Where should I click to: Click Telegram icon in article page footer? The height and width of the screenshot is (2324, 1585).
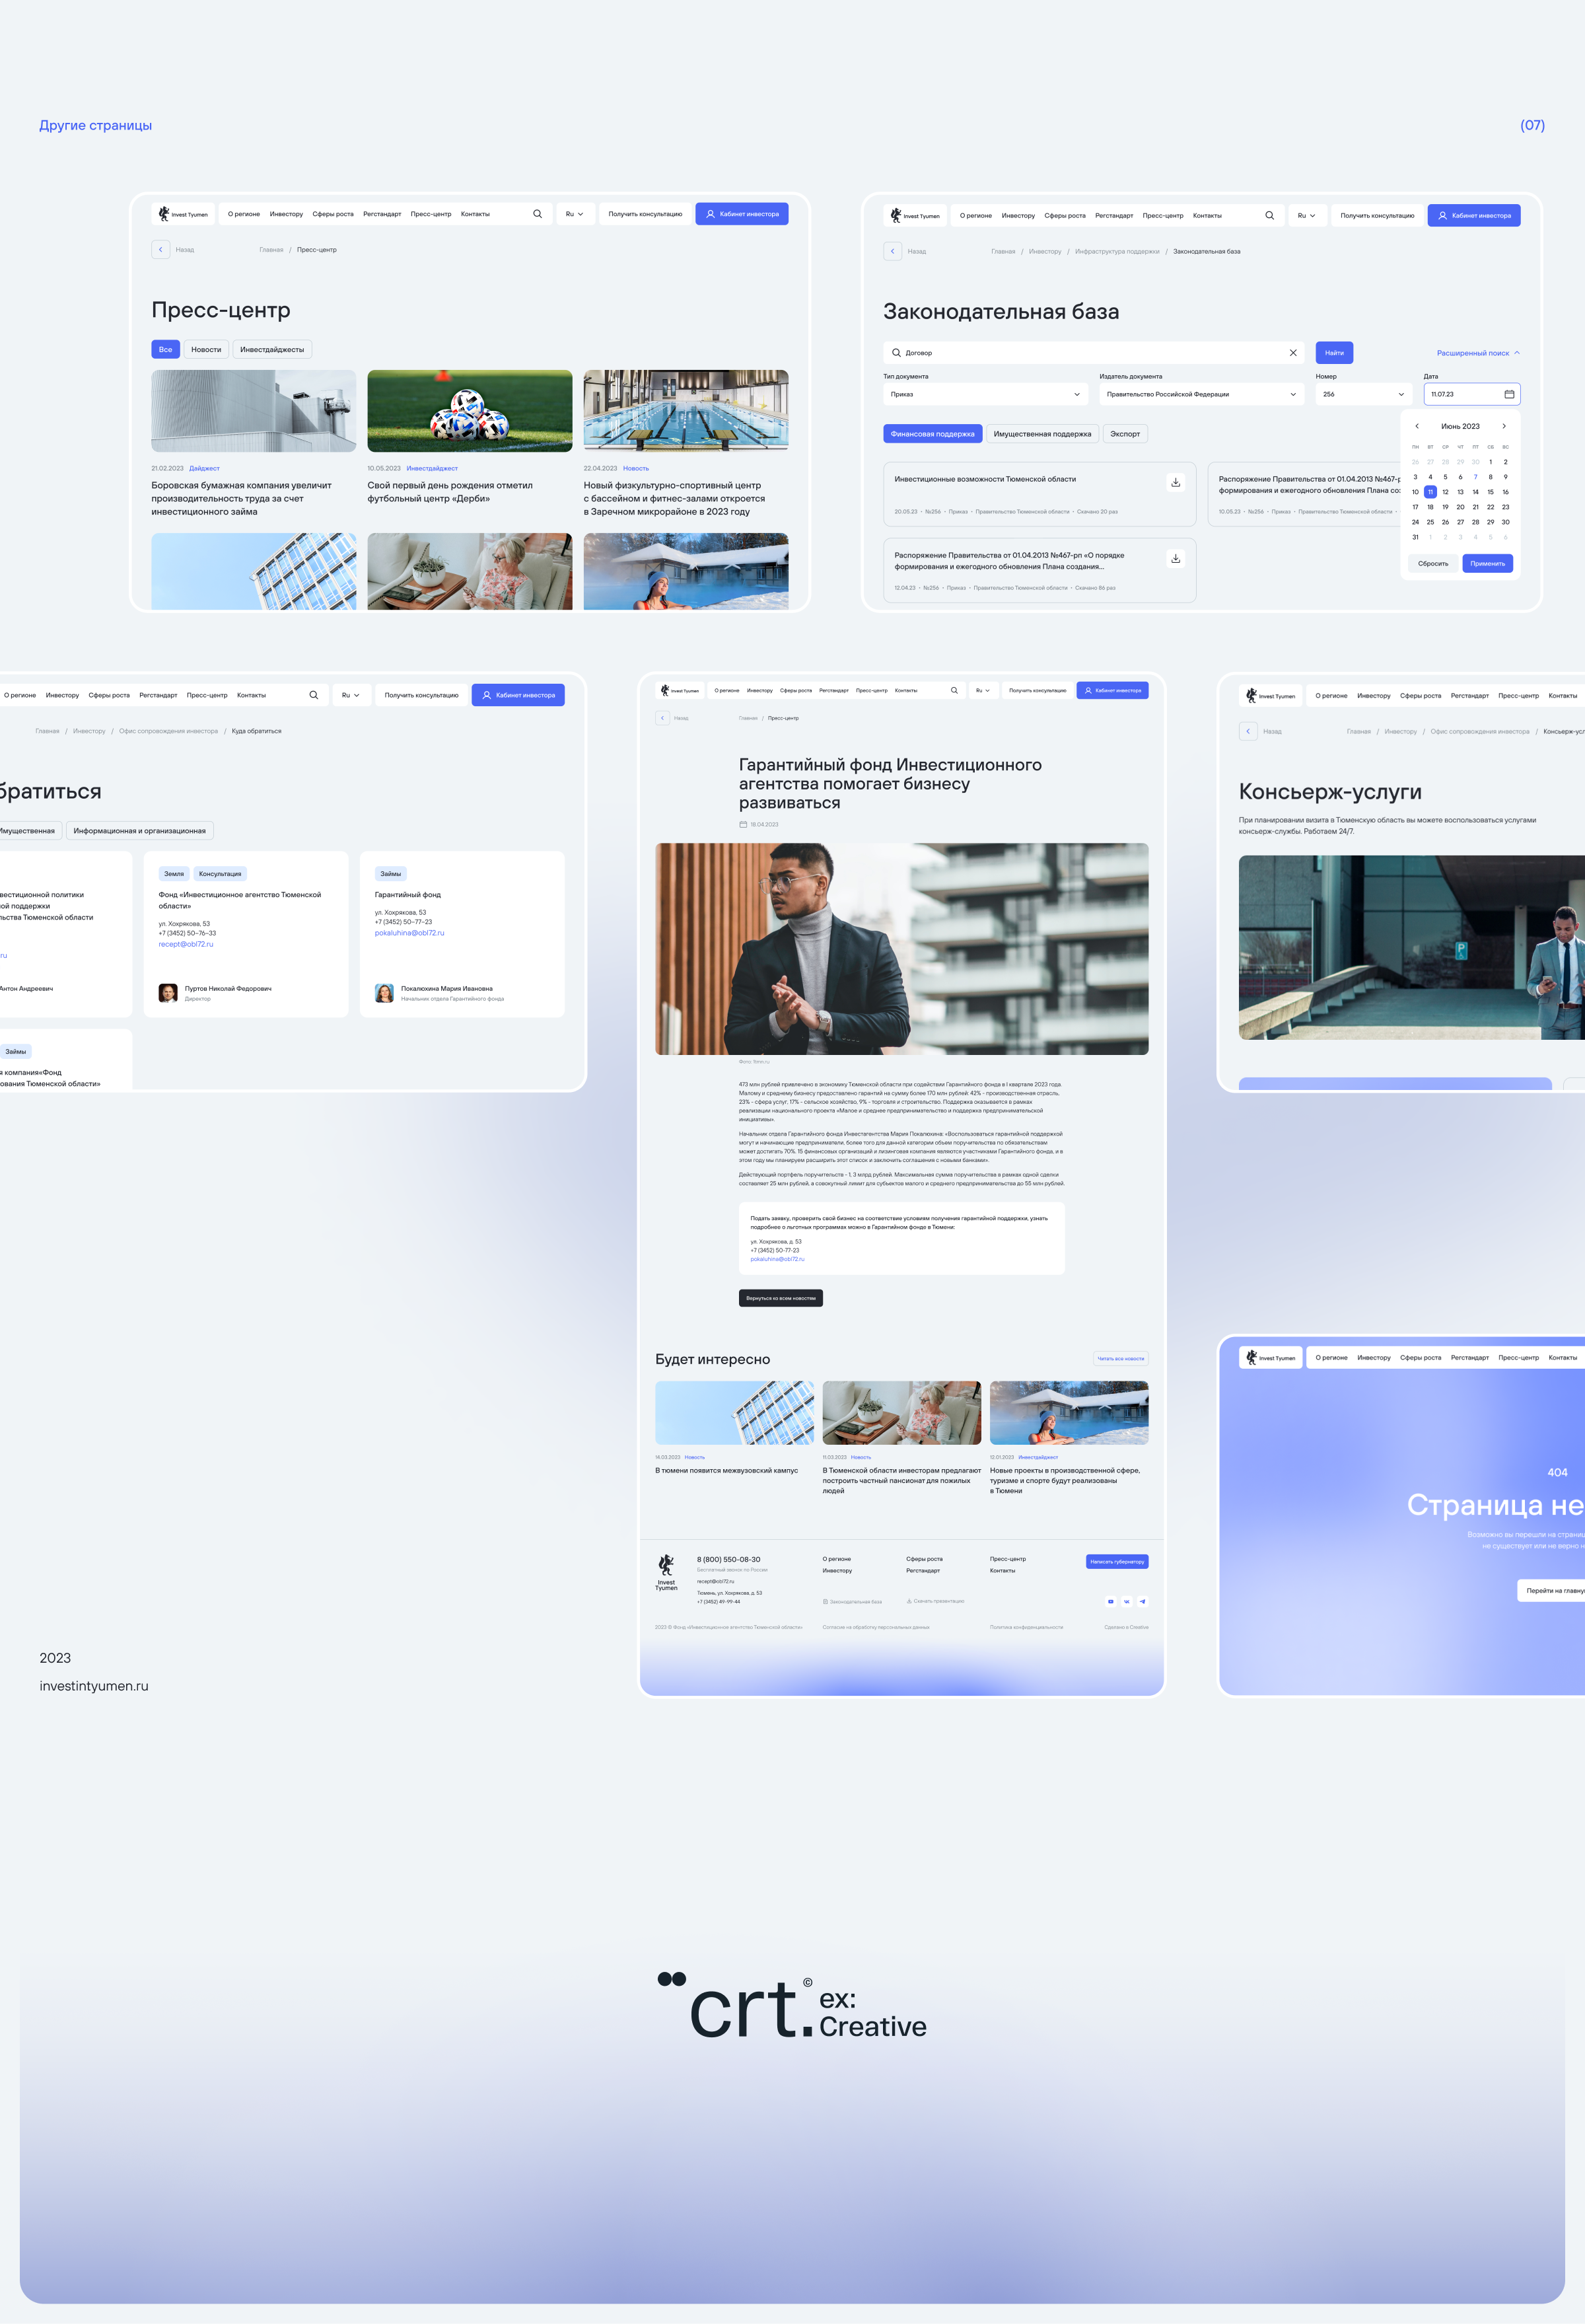click(x=1142, y=1601)
